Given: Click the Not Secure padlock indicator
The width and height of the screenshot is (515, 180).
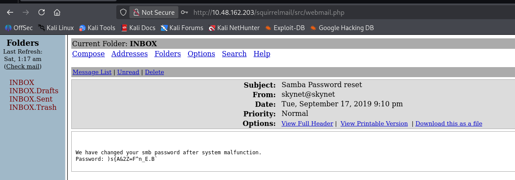Looking at the screenshot, I should coord(154,12).
